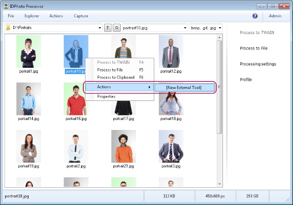Image resolution: width=293 pixels, height=205 pixels.
Task: Select the portrait2.jpg thumbnail
Action: click(x=76, y=146)
